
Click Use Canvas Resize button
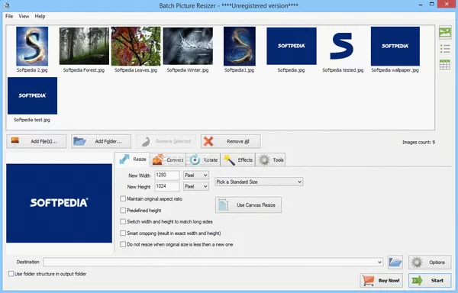click(x=248, y=204)
